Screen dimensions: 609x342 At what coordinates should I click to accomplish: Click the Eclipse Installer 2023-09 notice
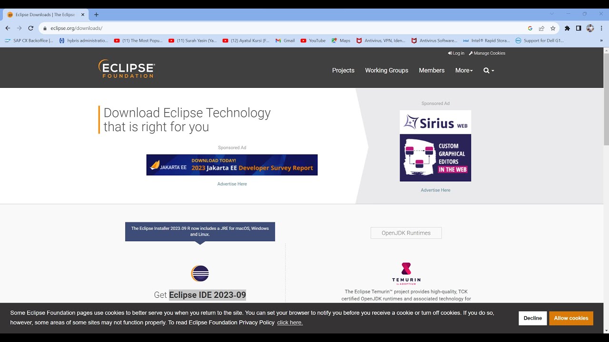[200, 231]
